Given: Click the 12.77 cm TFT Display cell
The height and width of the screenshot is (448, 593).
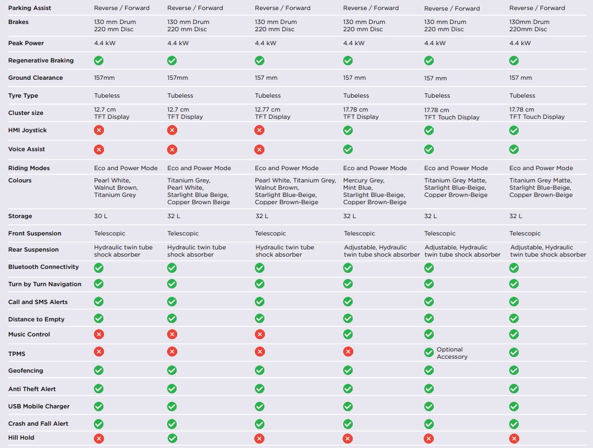Looking at the screenshot, I should point(273,113).
